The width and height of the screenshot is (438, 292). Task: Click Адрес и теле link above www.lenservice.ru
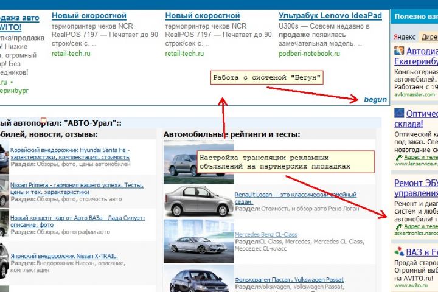[421, 158]
